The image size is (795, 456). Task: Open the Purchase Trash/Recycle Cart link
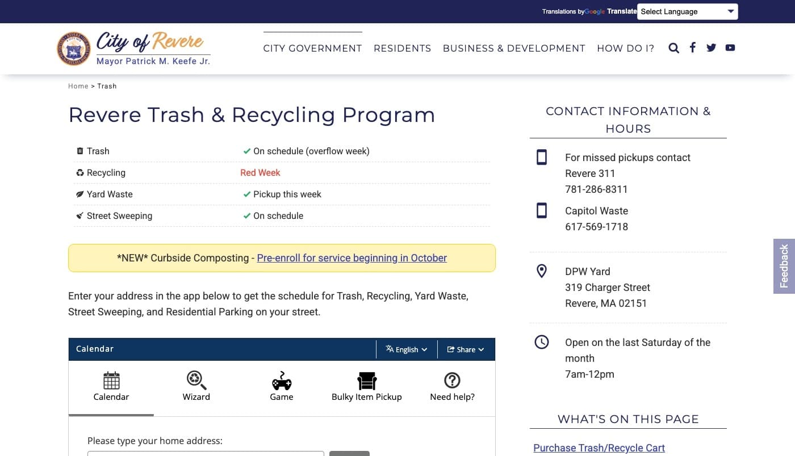pos(599,448)
